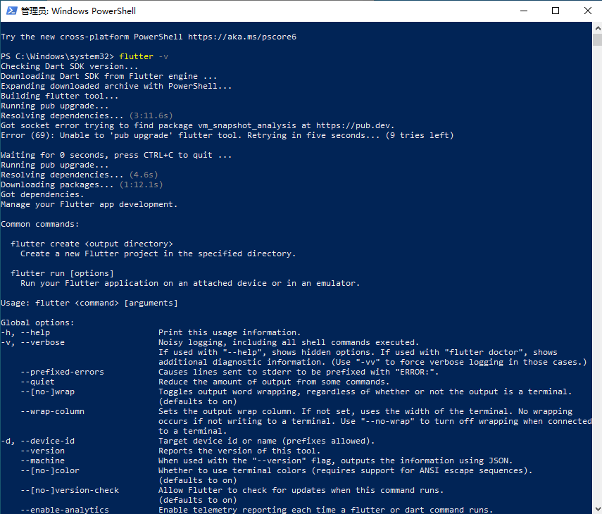Click the "Error (69)" line
This screenshot has height=514, width=602.
pos(227,135)
